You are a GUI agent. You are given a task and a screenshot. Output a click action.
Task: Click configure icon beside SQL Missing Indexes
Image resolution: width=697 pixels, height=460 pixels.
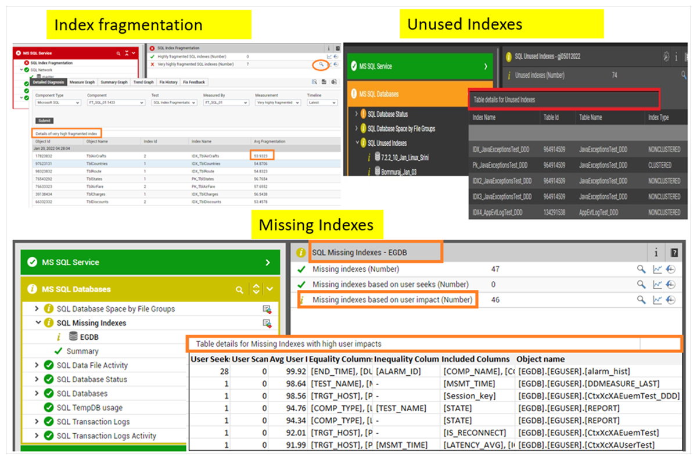point(267,323)
